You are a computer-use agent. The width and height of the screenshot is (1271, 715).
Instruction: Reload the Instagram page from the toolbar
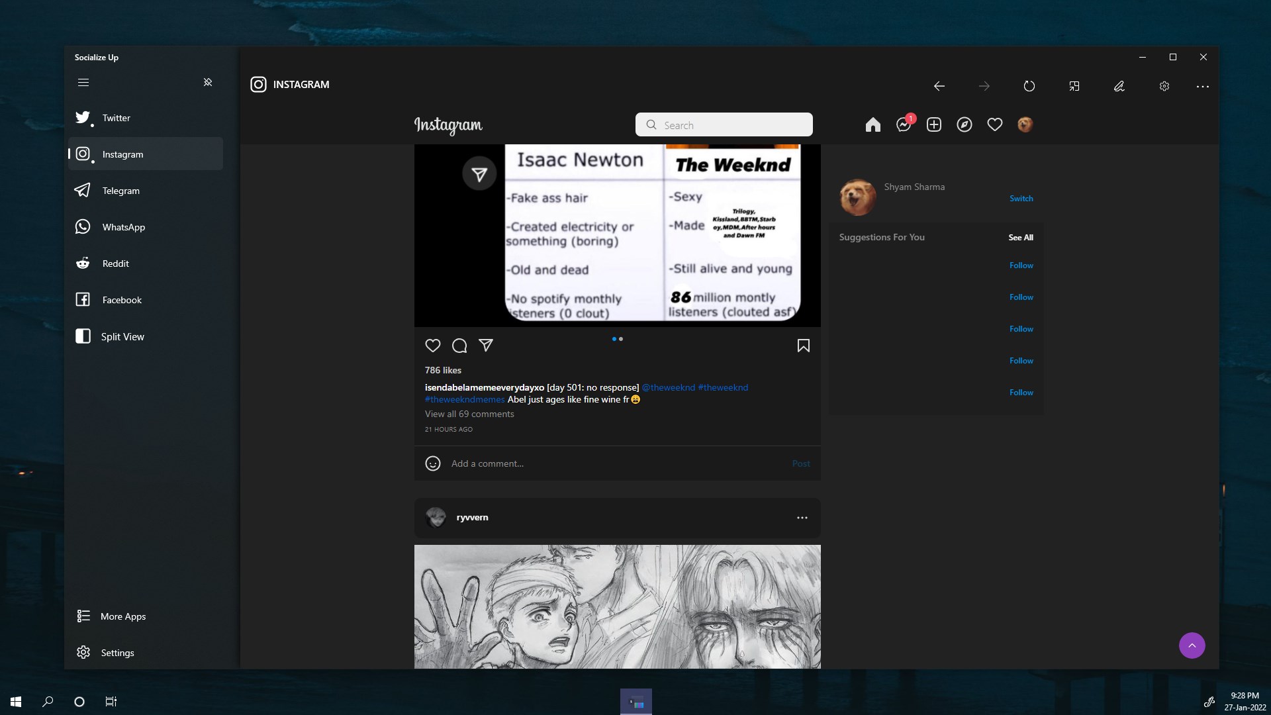(1029, 86)
